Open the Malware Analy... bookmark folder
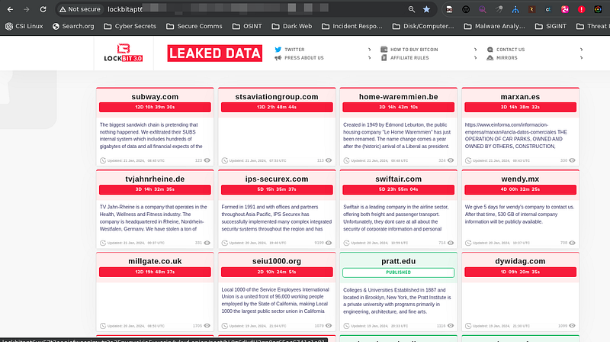Image resolution: width=610 pixels, height=342 pixels. pos(494,26)
